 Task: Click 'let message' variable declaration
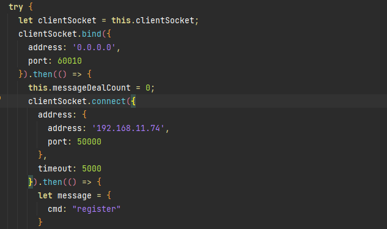point(65,195)
